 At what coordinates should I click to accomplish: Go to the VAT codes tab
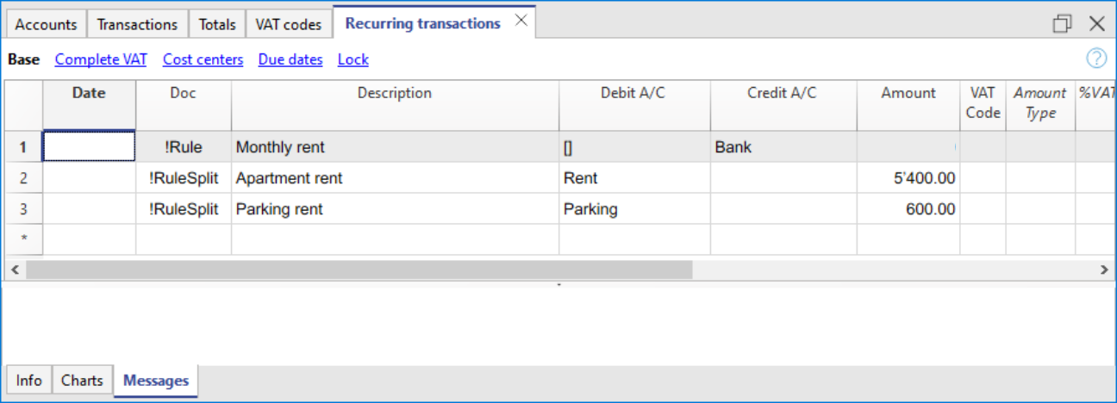pos(289,24)
